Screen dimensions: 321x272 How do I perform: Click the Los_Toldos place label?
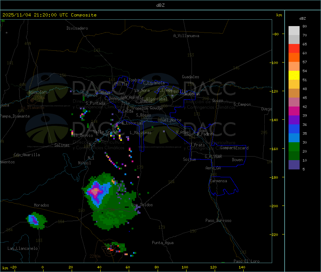pyautogui.click(x=142, y=205)
